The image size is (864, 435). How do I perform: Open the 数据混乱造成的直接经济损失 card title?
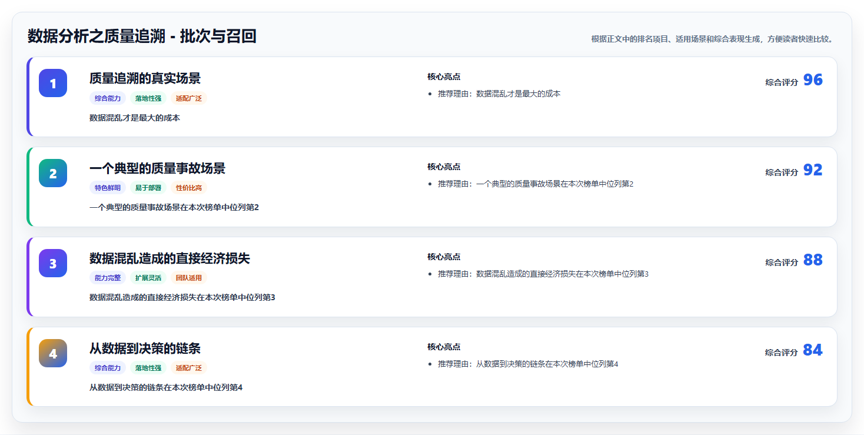point(170,258)
